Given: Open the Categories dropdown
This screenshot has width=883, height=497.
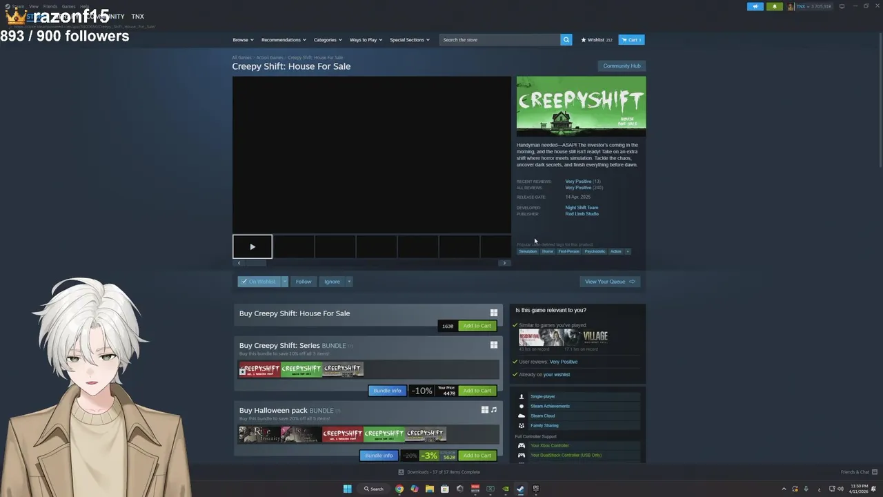Looking at the screenshot, I should 328,40.
